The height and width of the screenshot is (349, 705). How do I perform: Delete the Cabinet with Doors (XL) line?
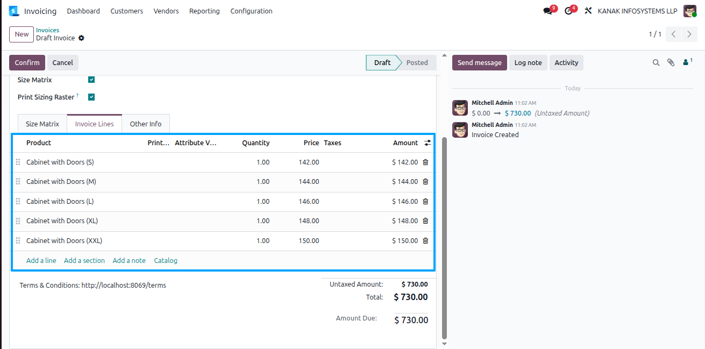point(425,221)
